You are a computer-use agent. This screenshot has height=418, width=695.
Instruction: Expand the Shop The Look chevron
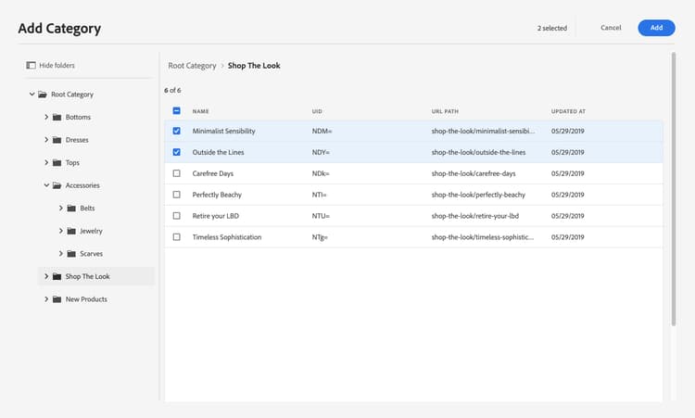pos(46,276)
